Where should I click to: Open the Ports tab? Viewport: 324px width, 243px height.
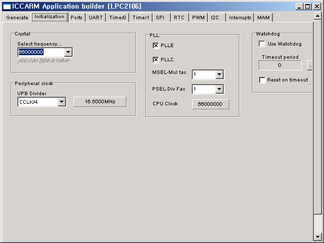pyautogui.click(x=77, y=18)
